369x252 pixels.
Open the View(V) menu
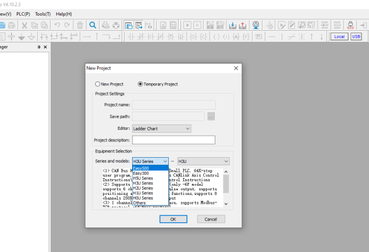(x=5, y=14)
